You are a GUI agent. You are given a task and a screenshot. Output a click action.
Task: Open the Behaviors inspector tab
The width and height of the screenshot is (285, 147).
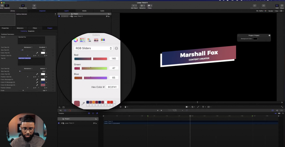point(20,28)
